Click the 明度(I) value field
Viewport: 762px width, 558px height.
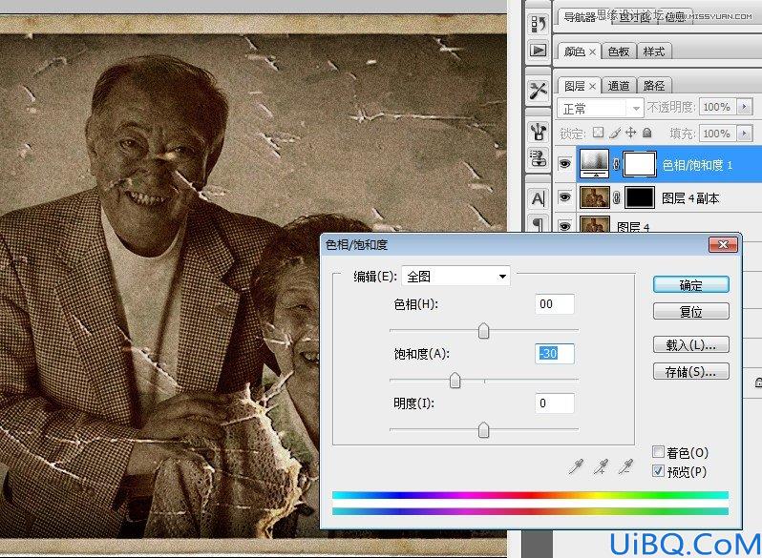point(555,403)
